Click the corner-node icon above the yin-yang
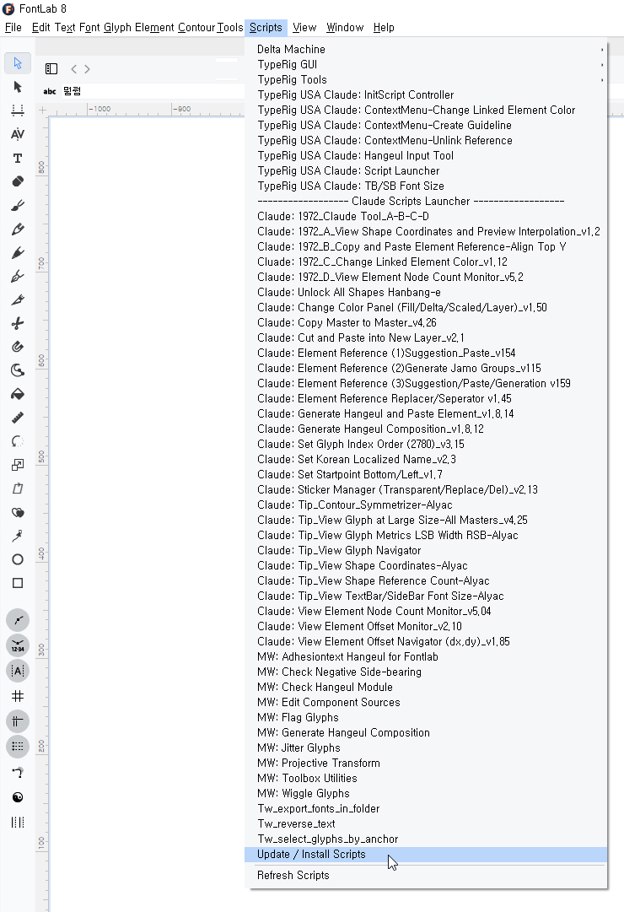 18,773
